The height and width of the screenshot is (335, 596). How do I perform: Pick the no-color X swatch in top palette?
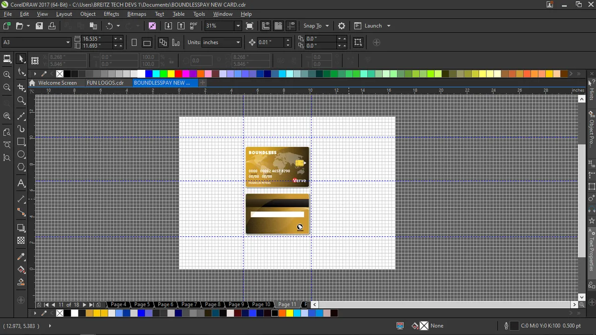click(60, 74)
